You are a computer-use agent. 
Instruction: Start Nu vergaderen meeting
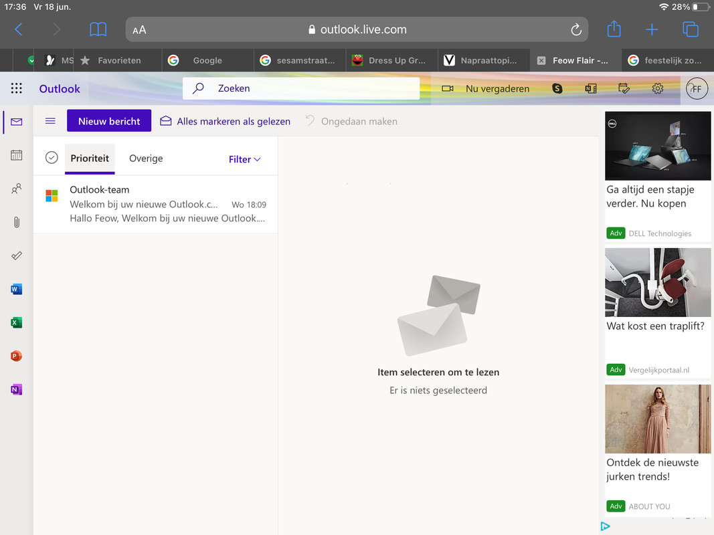click(486, 89)
